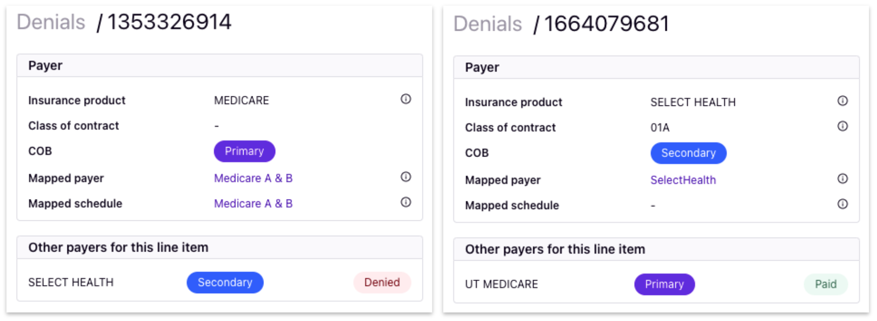
Task: Click the Primary badge in UT MEDICARE row
Action: pos(664,284)
